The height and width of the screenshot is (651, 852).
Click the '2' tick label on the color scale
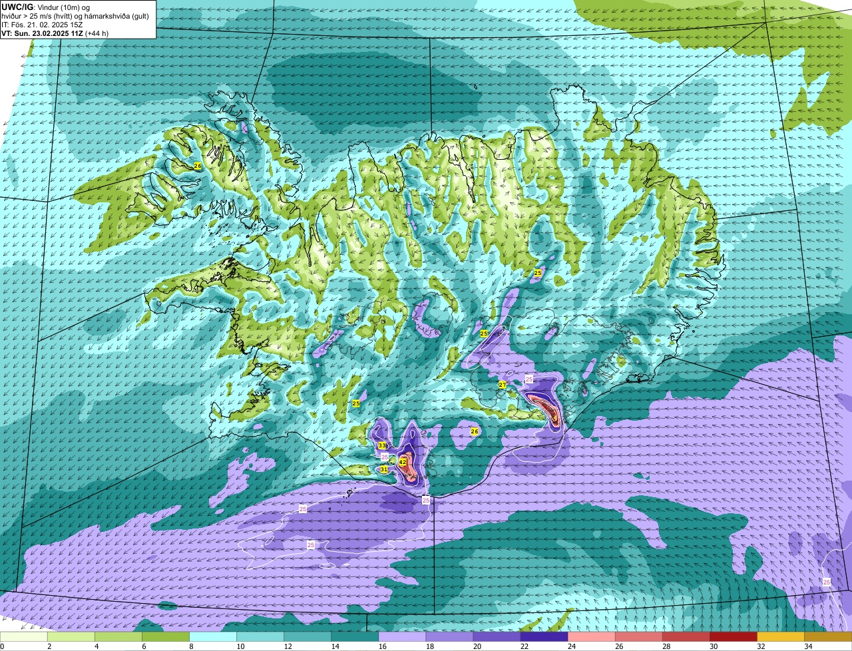coord(49,646)
